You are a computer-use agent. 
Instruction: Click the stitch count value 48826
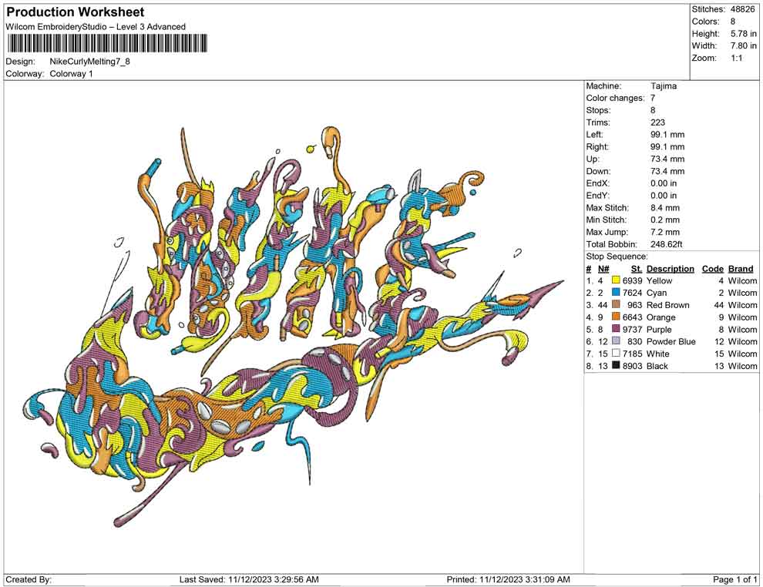tap(742, 9)
